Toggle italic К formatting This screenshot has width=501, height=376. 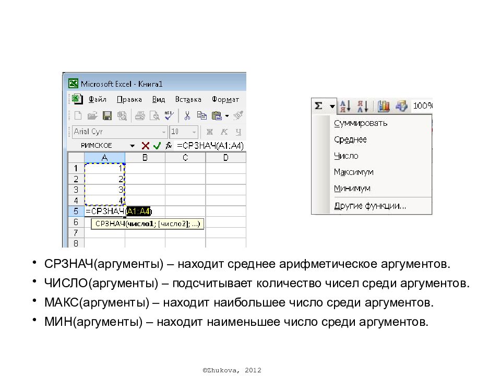click(x=224, y=132)
